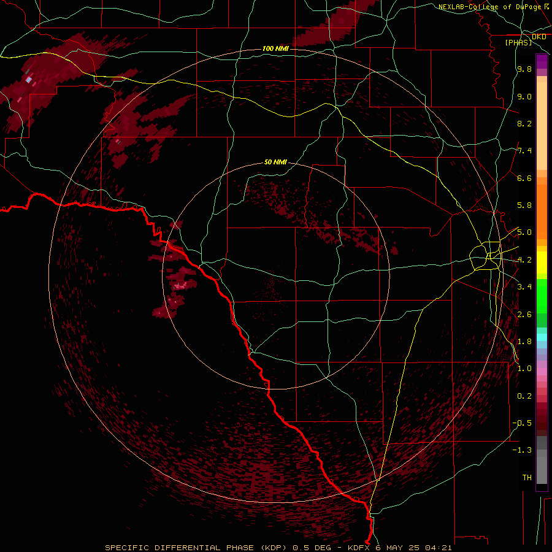
Task: Click the 3.4 scale label
Action: pos(524,287)
